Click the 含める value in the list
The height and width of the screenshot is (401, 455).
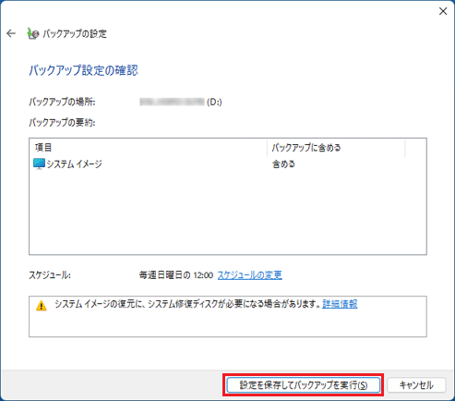coord(283,164)
